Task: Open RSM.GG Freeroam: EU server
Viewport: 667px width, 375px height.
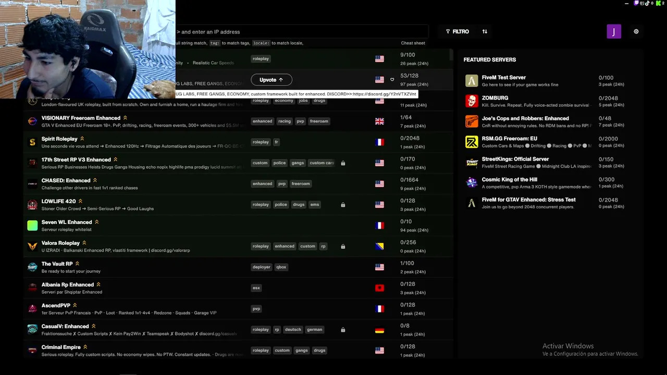Action: coord(510,139)
